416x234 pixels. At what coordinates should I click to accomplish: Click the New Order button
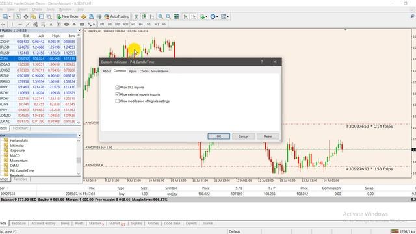[x=68, y=16]
